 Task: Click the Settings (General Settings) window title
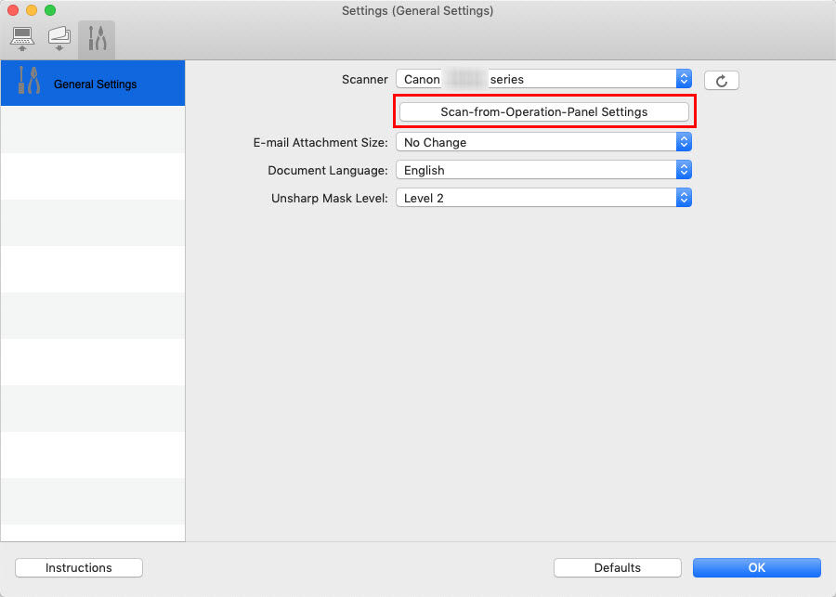[x=417, y=10]
